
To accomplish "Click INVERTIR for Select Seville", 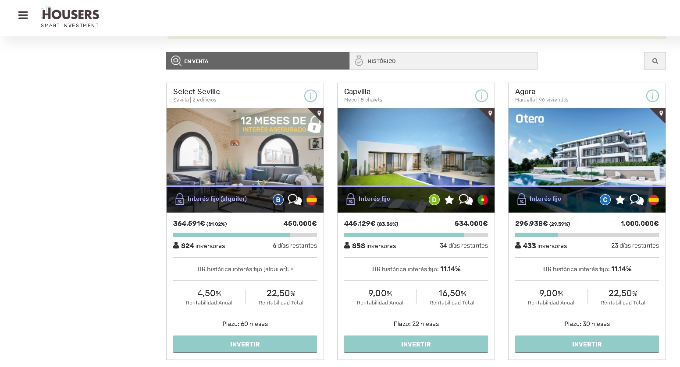I will pos(245,344).
